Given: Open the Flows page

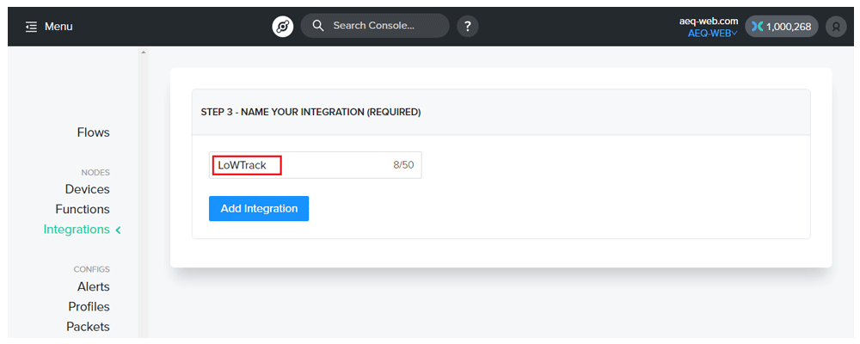Looking at the screenshot, I should tap(93, 132).
